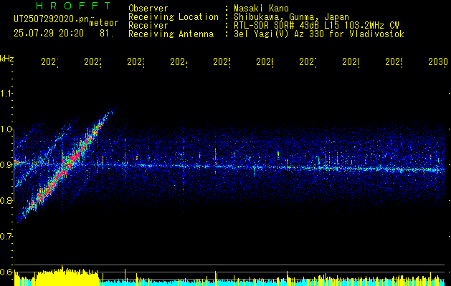Select the date stamp 25.07.29 20:20
This screenshot has width=451, height=286.
[49, 34]
